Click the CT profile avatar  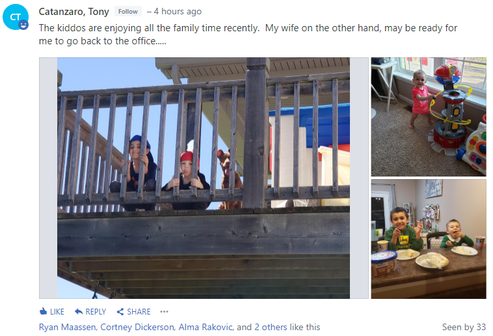(16, 17)
